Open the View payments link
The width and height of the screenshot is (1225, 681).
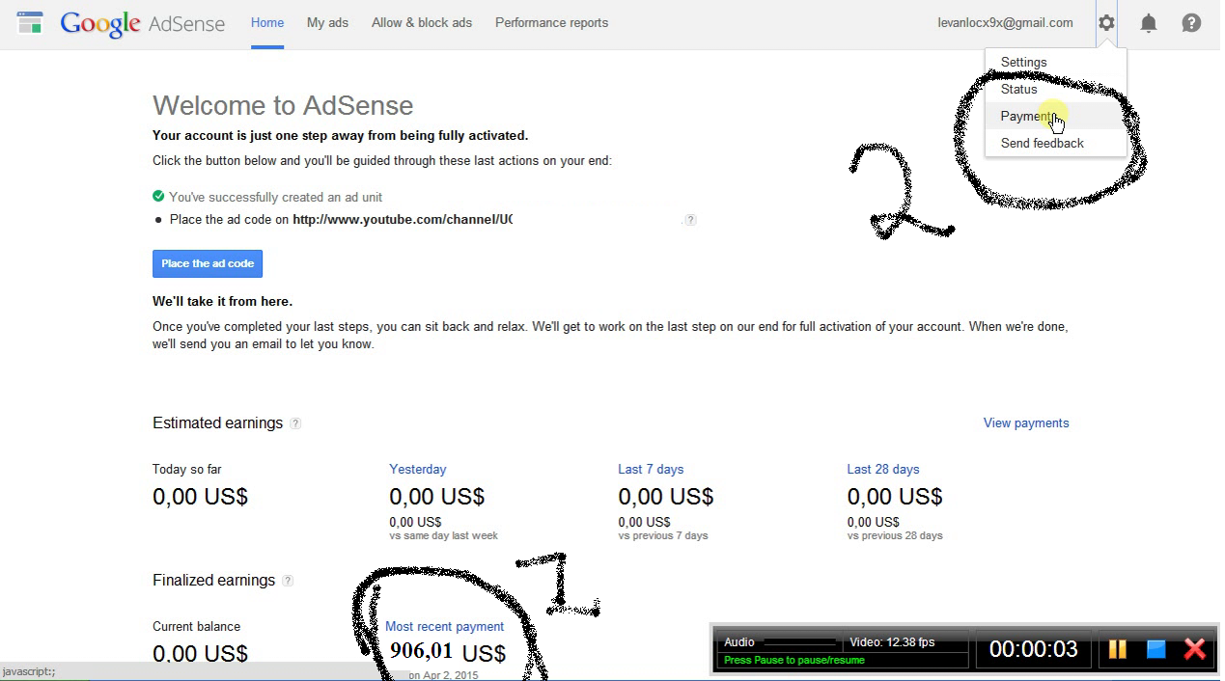click(1026, 423)
